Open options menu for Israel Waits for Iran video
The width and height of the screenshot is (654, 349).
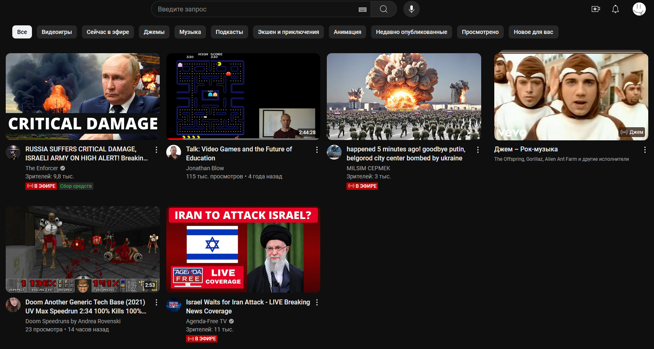(x=317, y=302)
